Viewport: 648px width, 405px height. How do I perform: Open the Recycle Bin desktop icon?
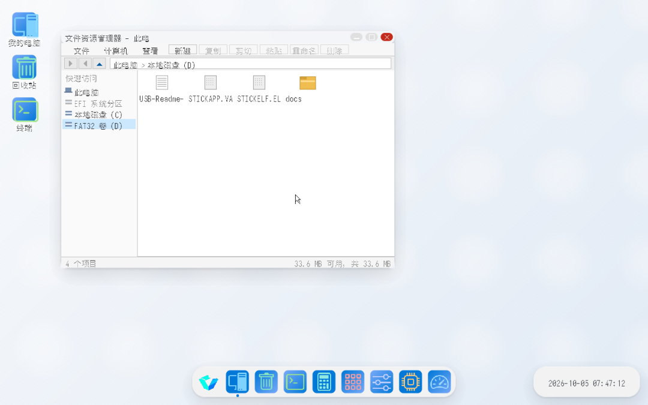click(25, 73)
